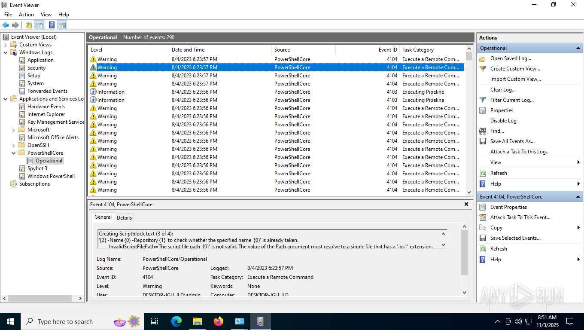Select Information event 4103 at 6:23:56 first row

point(276,92)
